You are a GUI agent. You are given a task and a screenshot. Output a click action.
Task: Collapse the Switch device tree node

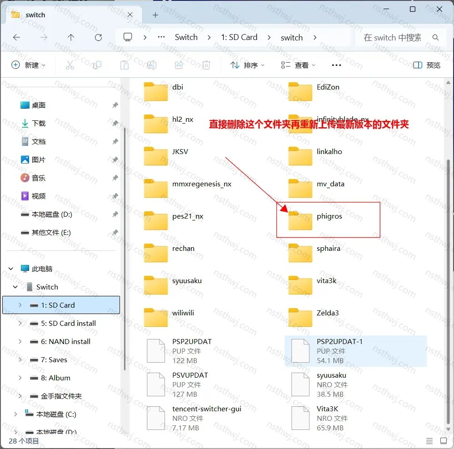coord(15,287)
